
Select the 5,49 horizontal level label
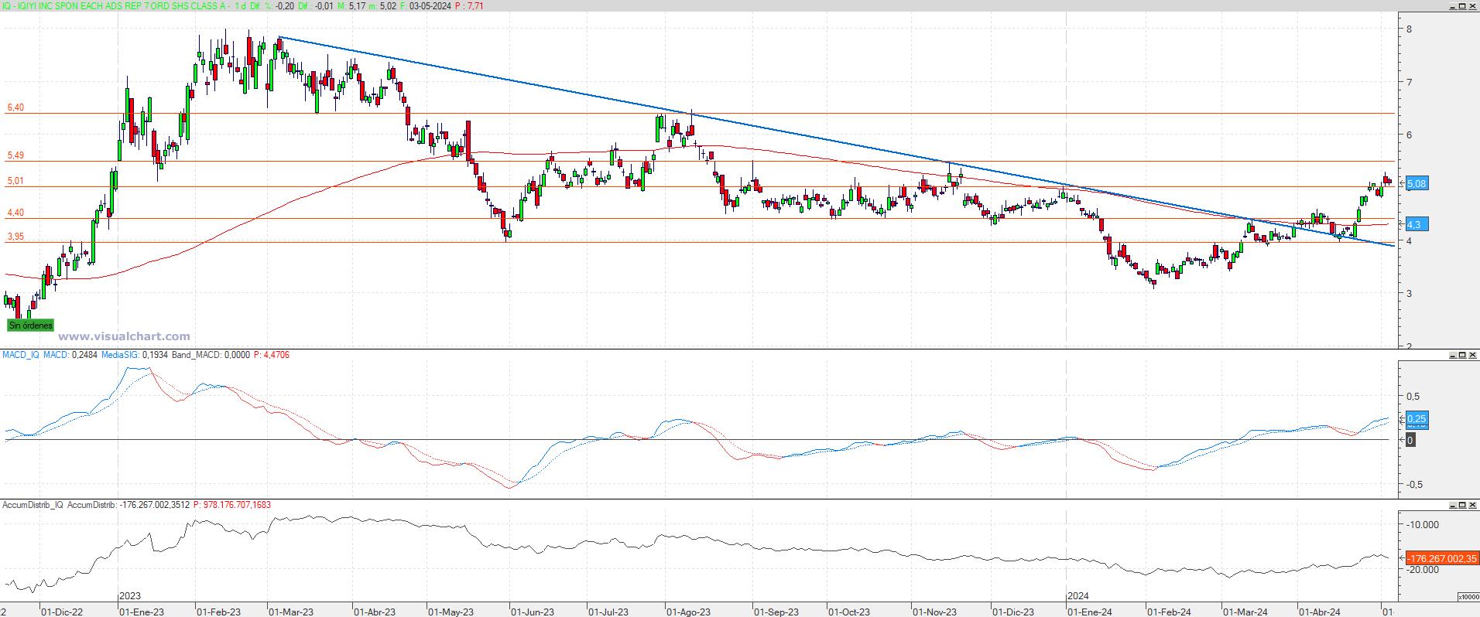[15, 155]
